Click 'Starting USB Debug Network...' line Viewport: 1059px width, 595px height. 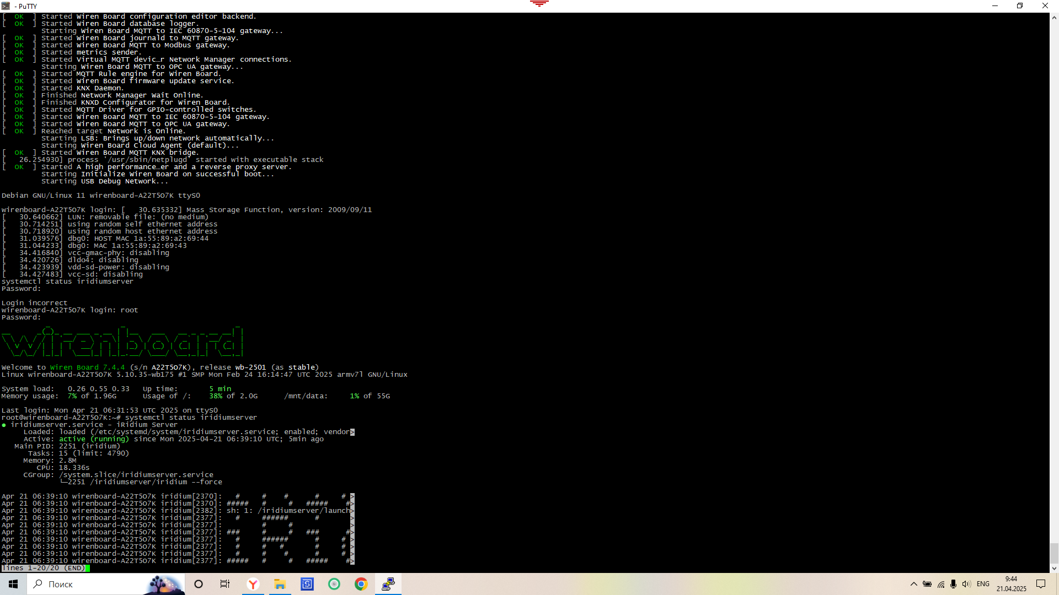click(105, 181)
